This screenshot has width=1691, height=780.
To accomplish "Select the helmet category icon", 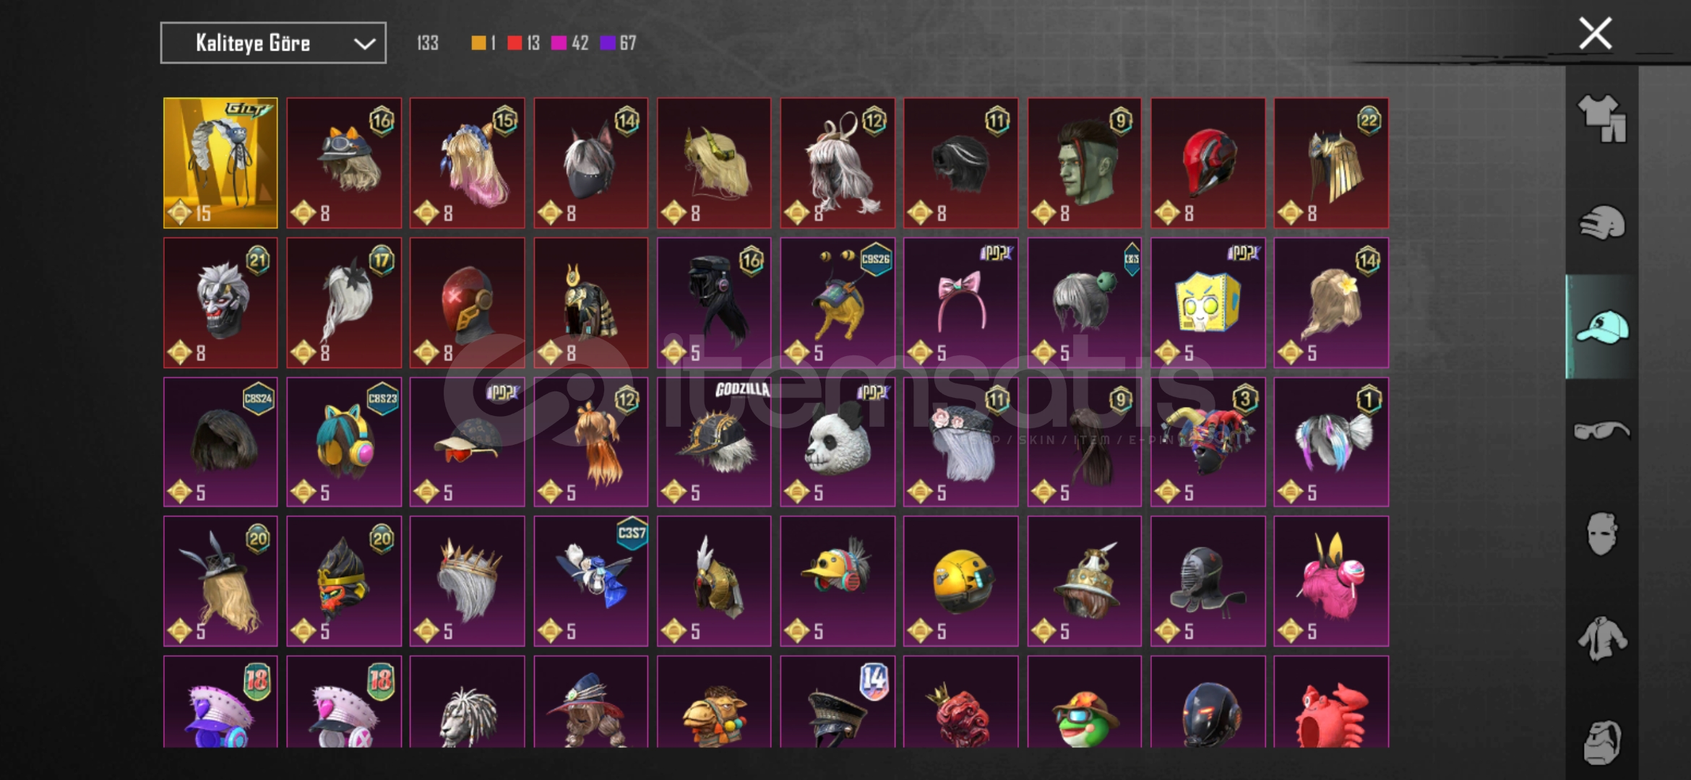I will coord(1601,223).
